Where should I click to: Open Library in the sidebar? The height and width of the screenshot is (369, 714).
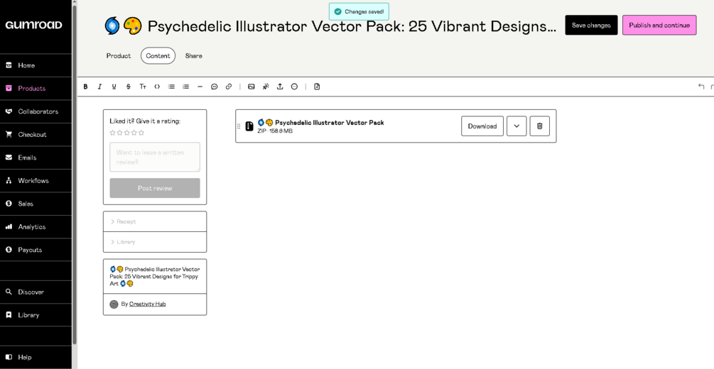[x=36, y=315]
